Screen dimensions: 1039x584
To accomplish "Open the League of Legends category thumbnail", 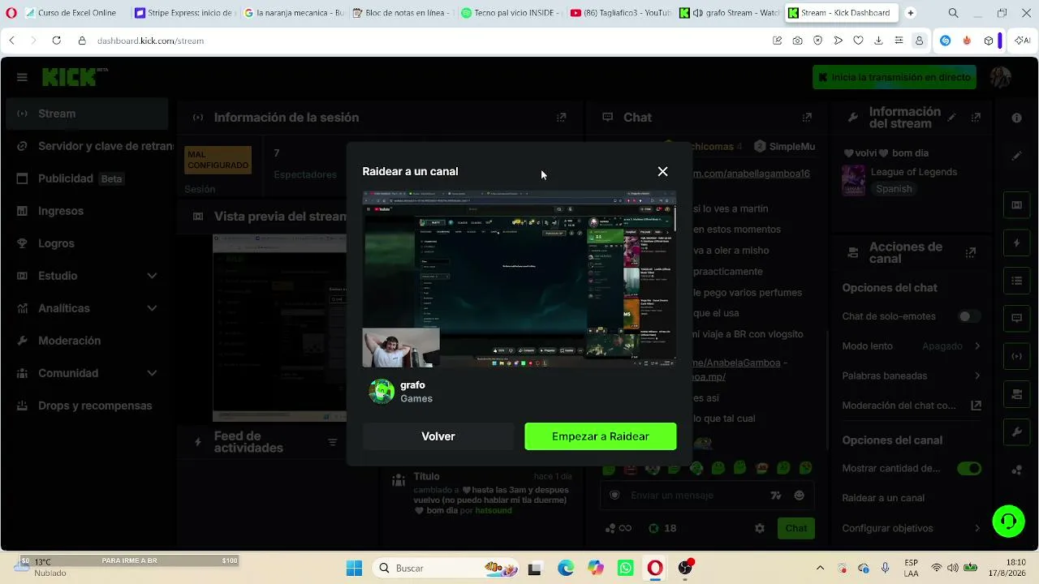I will [x=853, y=180].
